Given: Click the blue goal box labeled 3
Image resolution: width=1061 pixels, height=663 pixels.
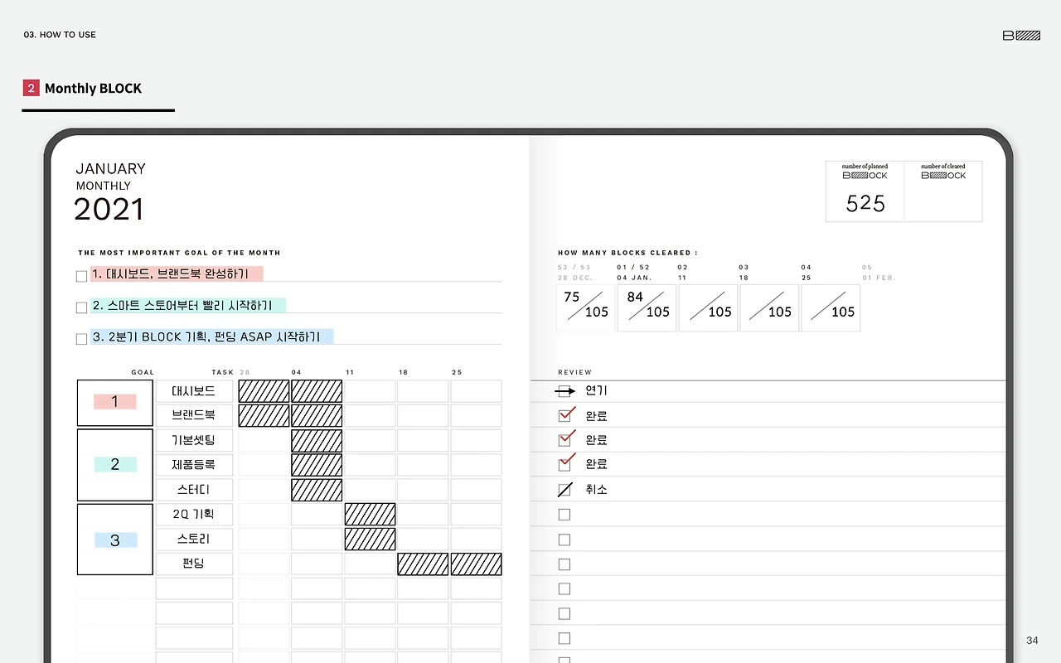Looking at the screenshot, I should coord(114,539).
